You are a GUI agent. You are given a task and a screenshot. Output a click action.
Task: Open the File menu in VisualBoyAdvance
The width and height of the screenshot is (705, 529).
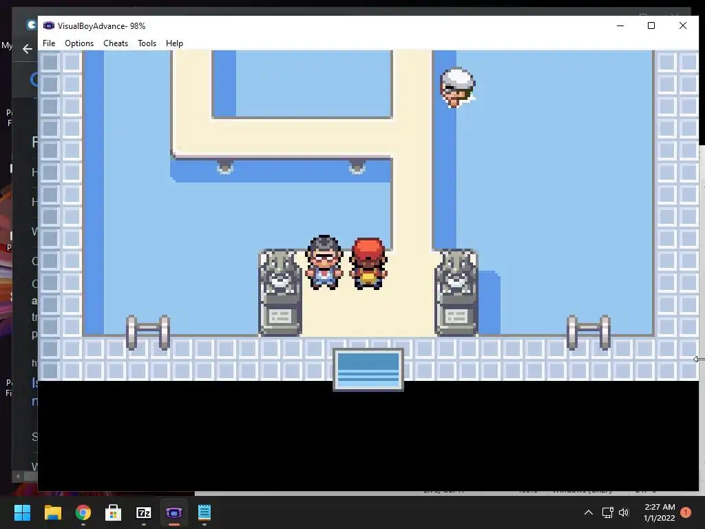[x=49, y=43]
